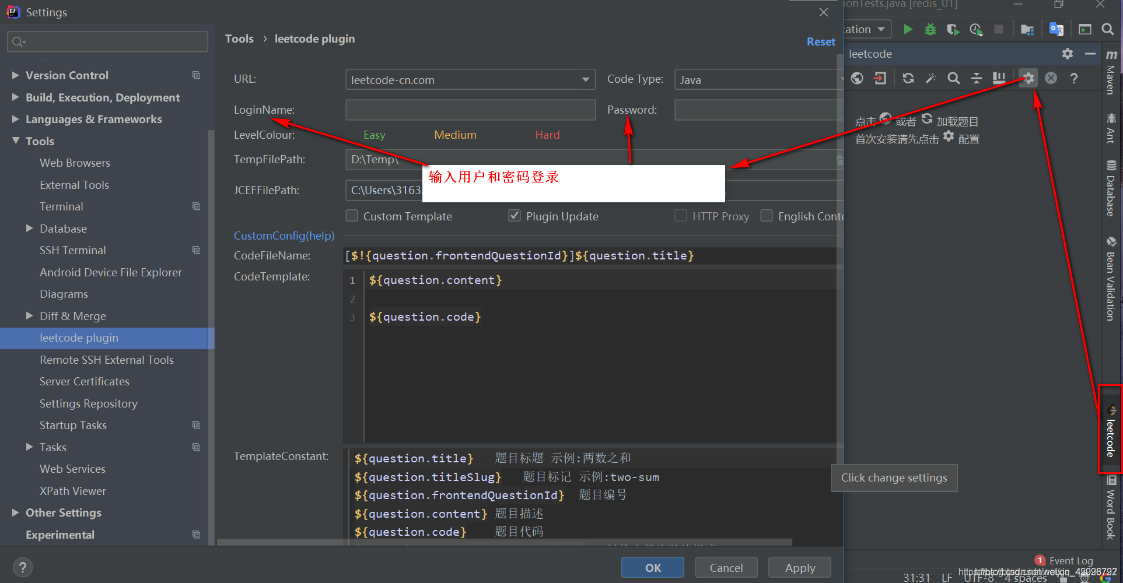Click the highlighted settings gear in the leetcode toolbar
This screenshot has width=1123, height=583.
click(1028, 78)
